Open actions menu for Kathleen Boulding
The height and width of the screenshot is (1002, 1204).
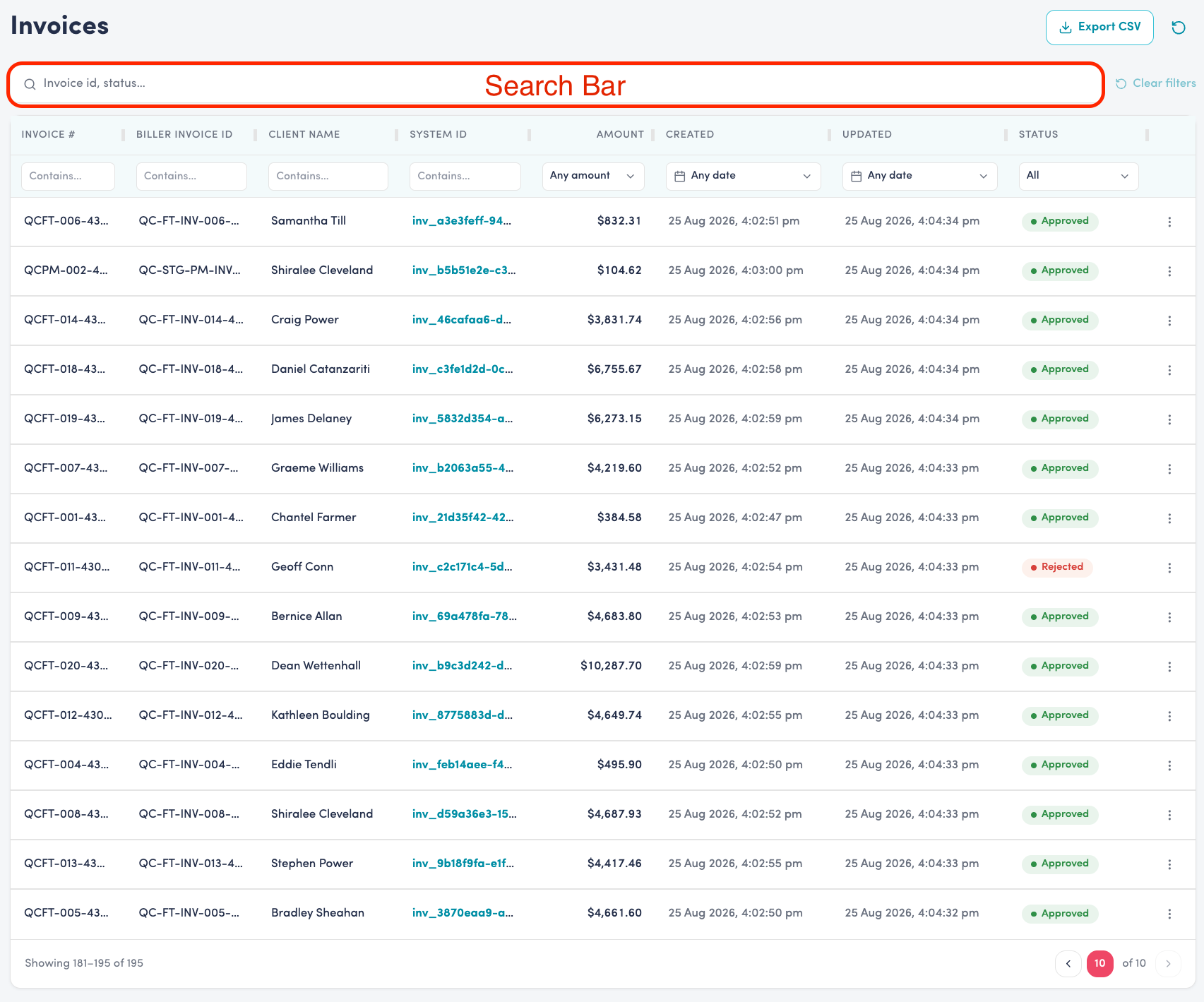click(1169, 716)
